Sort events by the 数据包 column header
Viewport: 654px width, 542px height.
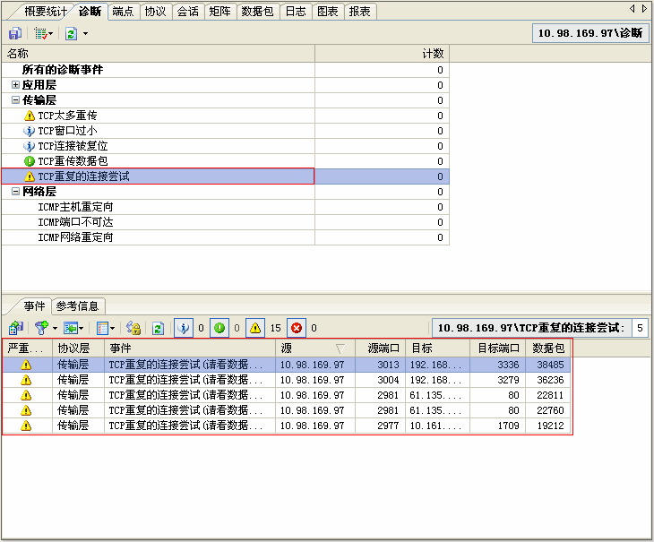pyautogui.click(x=547, y=348)
